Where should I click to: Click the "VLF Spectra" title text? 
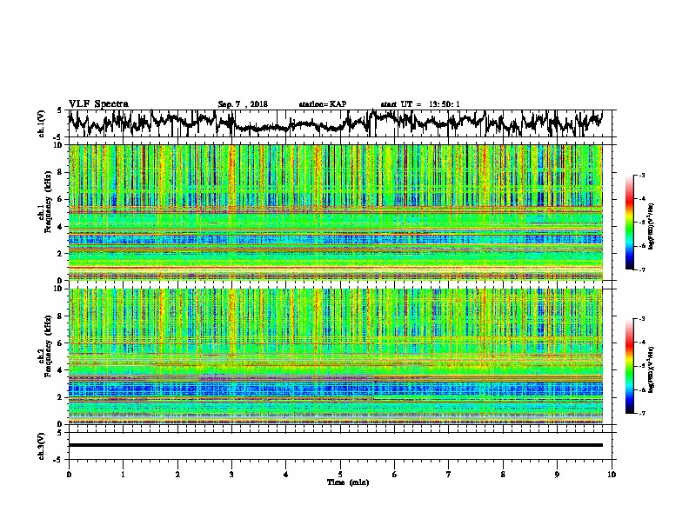98,104
